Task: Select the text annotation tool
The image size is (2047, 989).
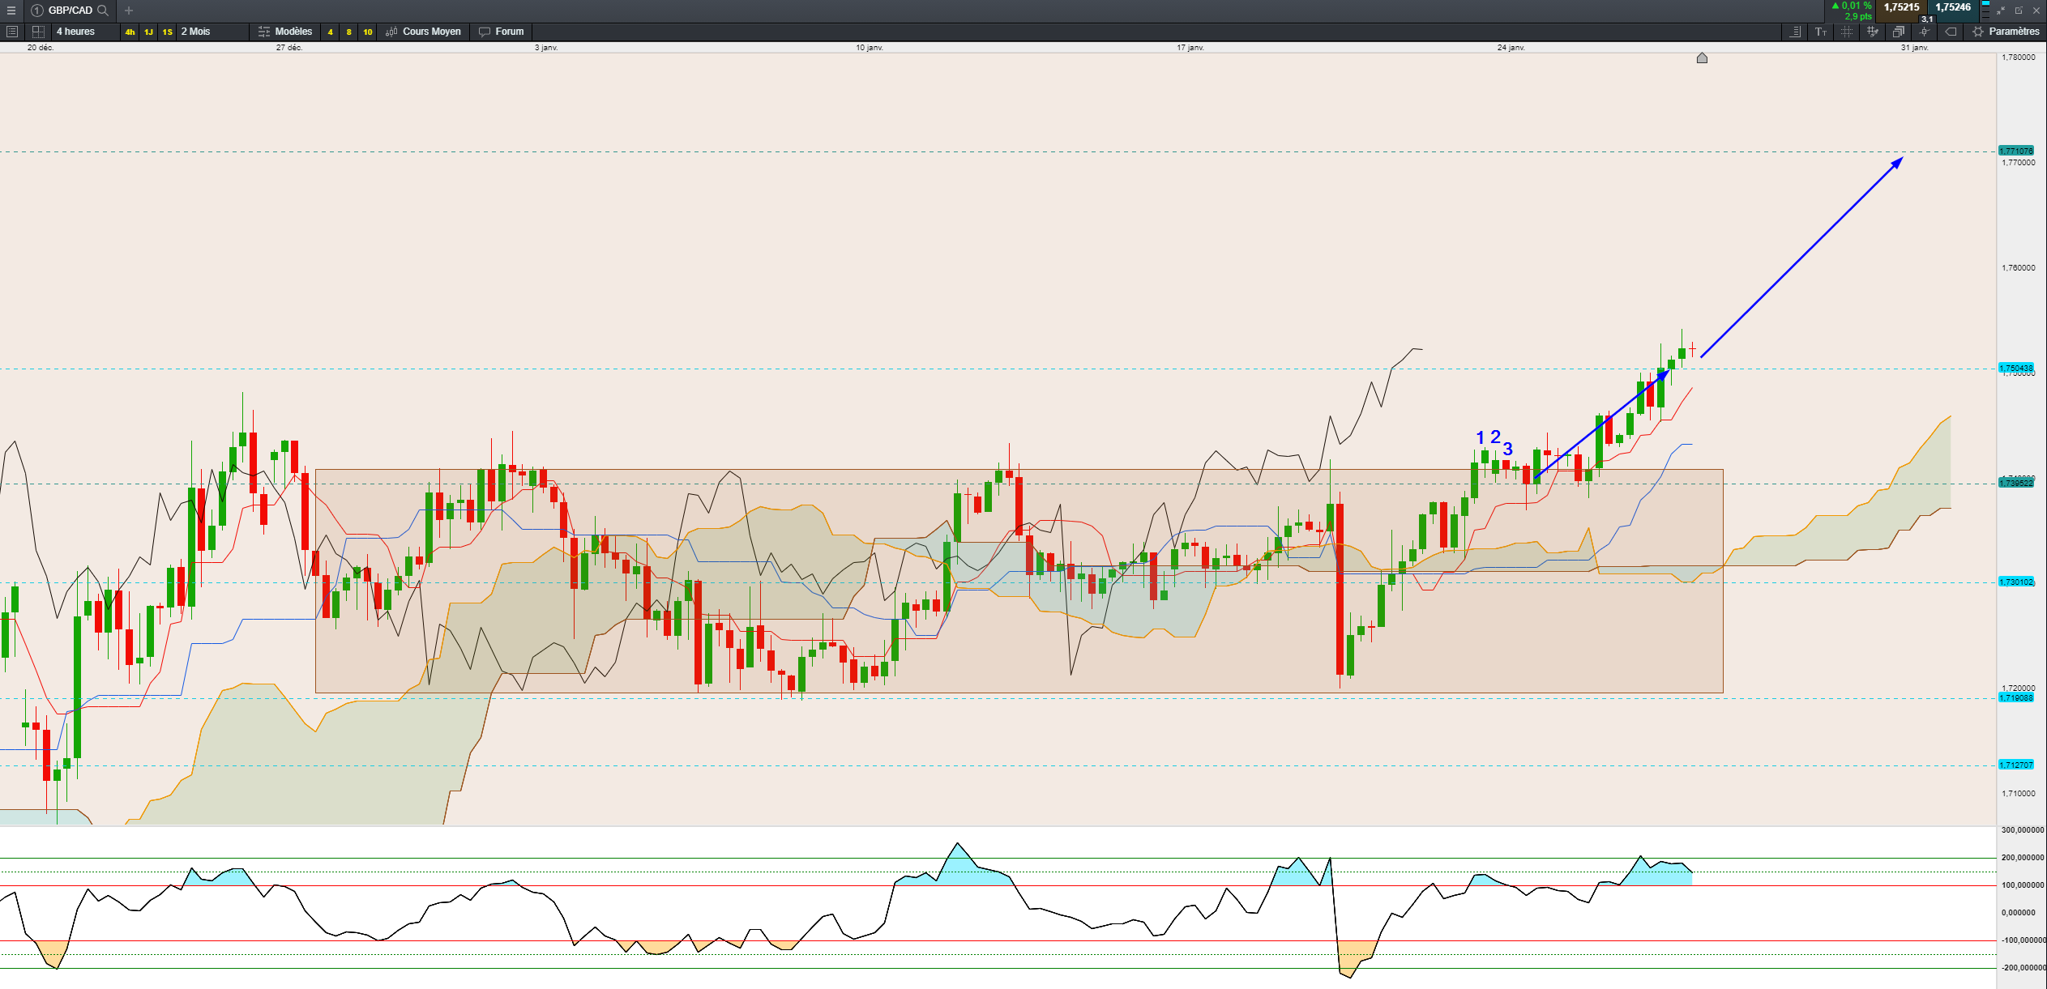Action: pos(1821,32)
